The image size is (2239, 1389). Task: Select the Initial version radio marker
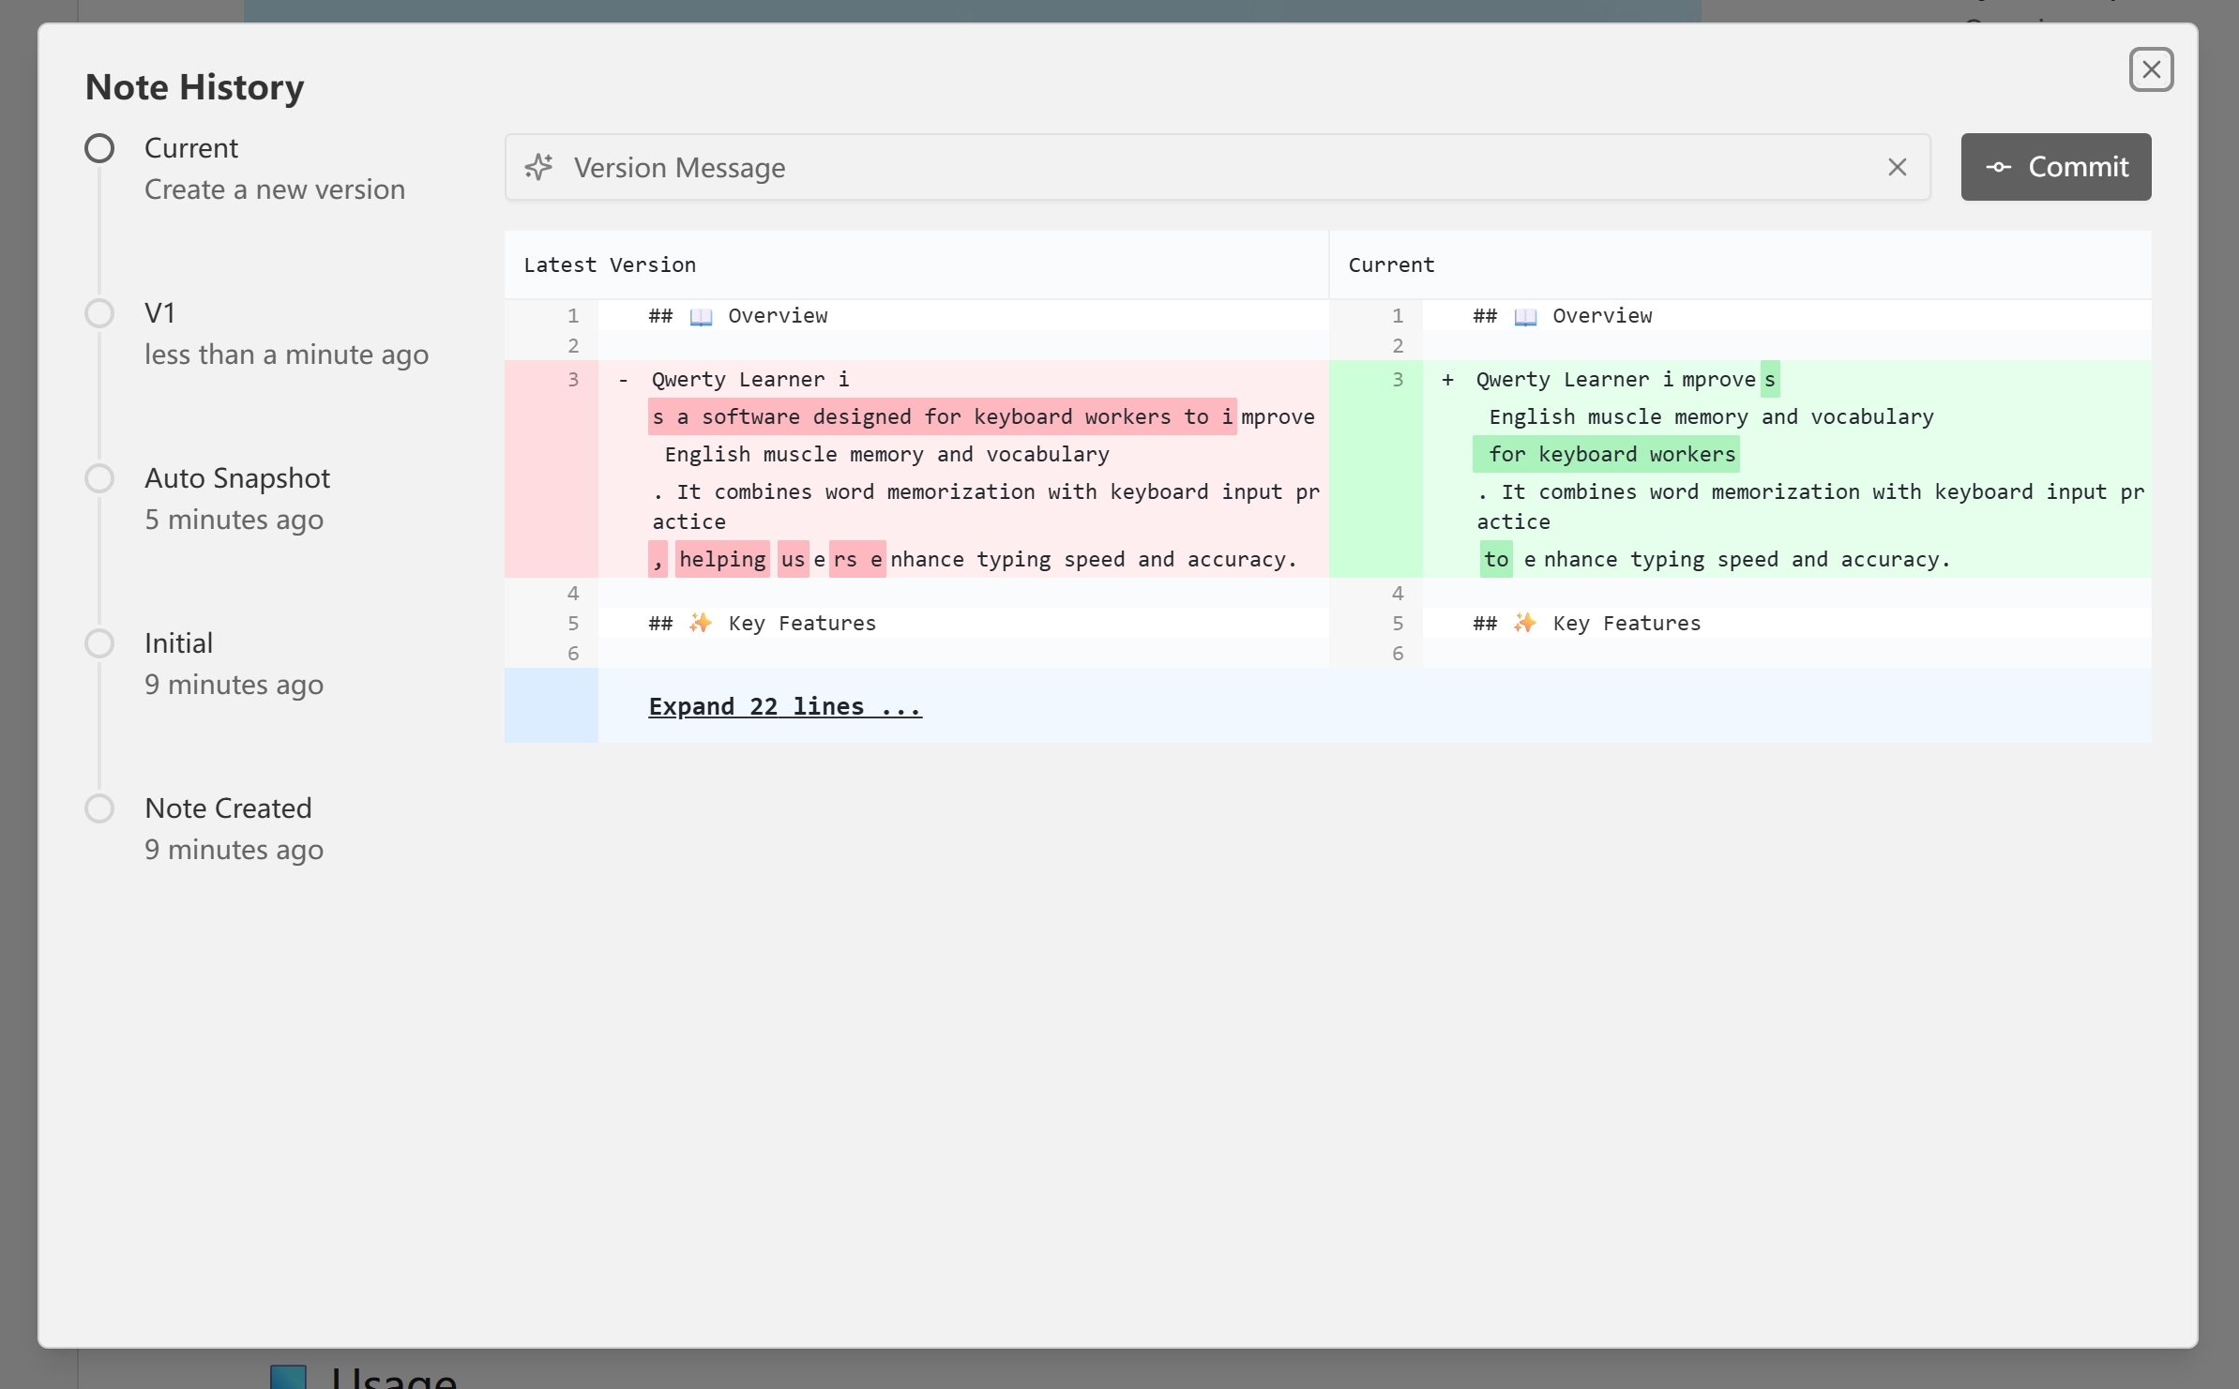tap(99, 643)
